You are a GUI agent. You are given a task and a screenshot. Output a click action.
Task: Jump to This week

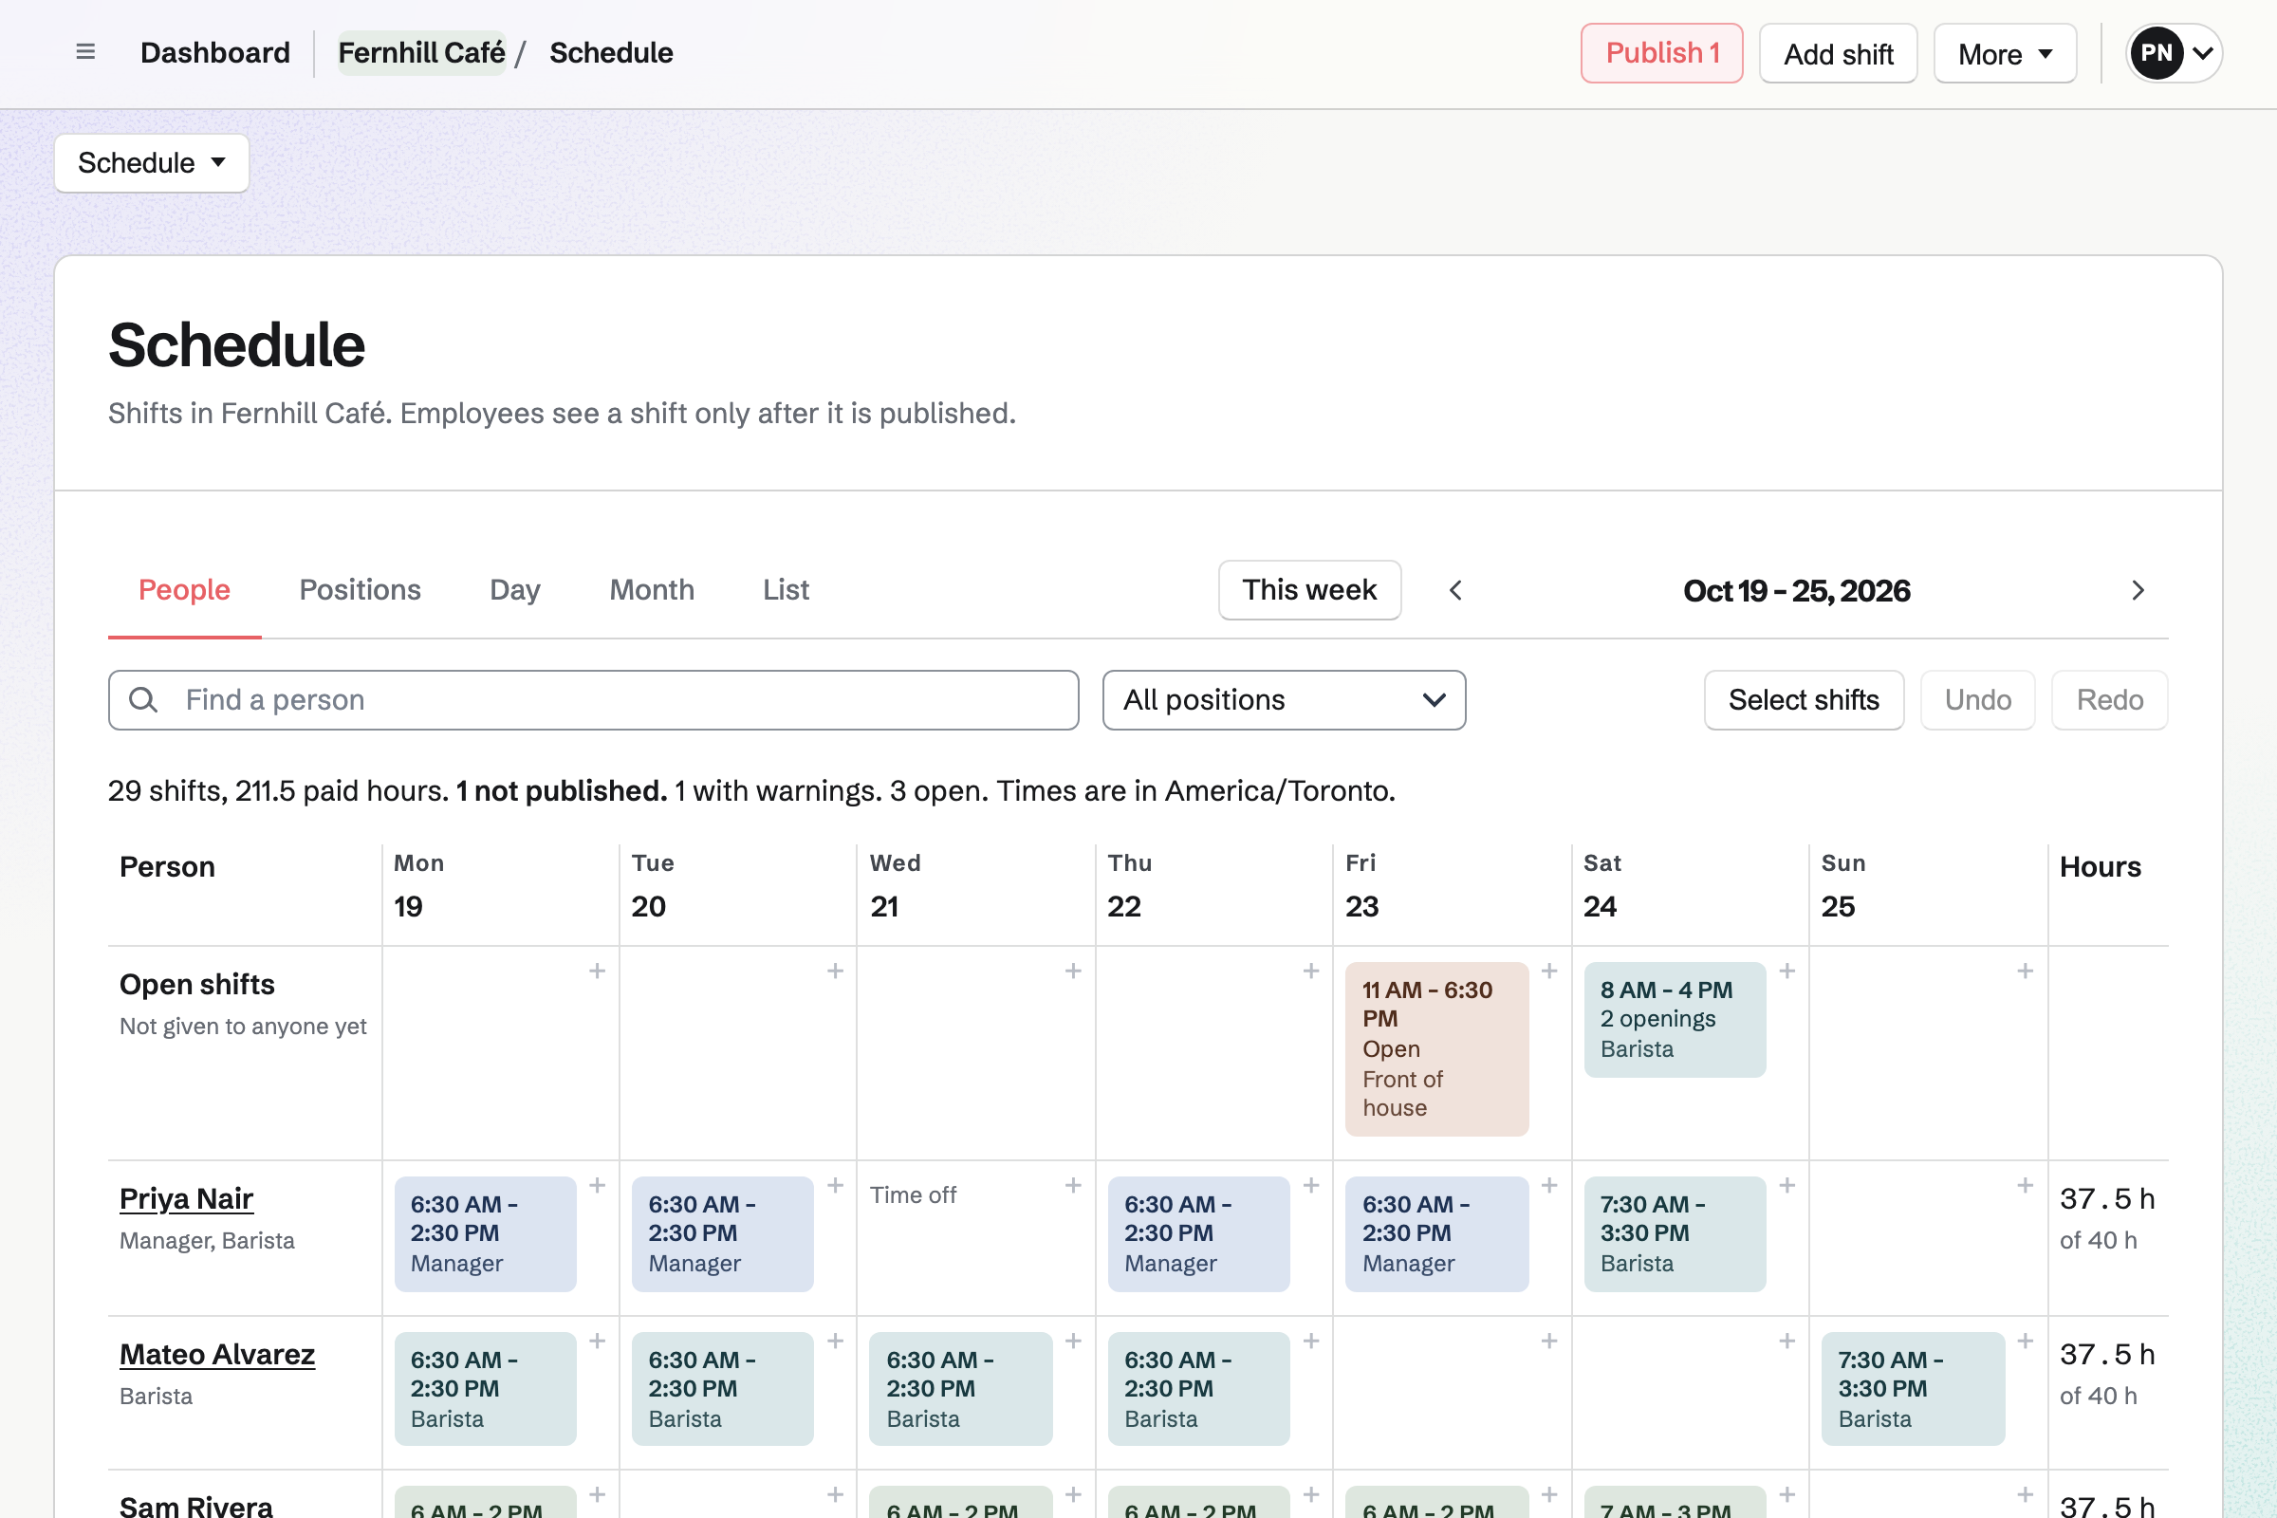point(1309,589)
